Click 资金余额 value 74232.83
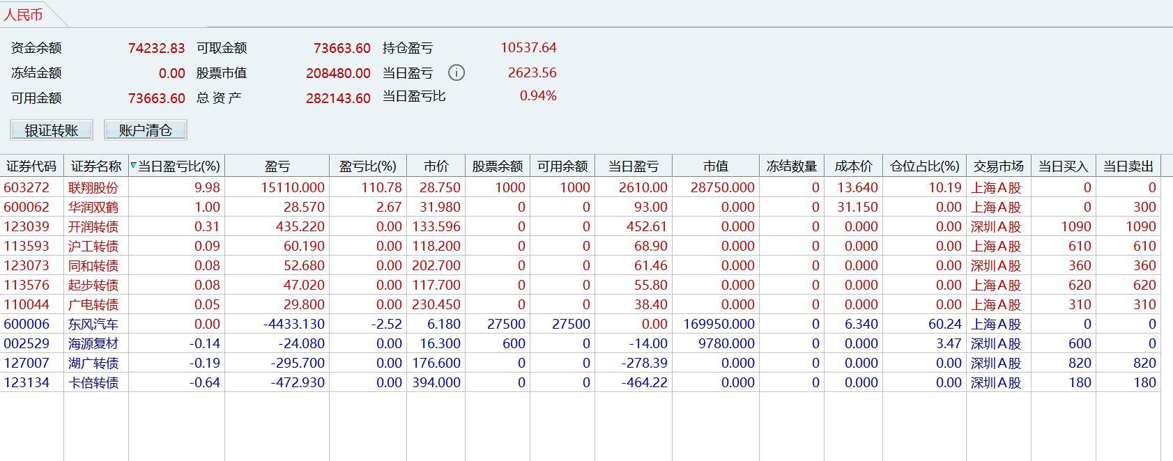The image size is (1173, 461). [x=157, y=48]
